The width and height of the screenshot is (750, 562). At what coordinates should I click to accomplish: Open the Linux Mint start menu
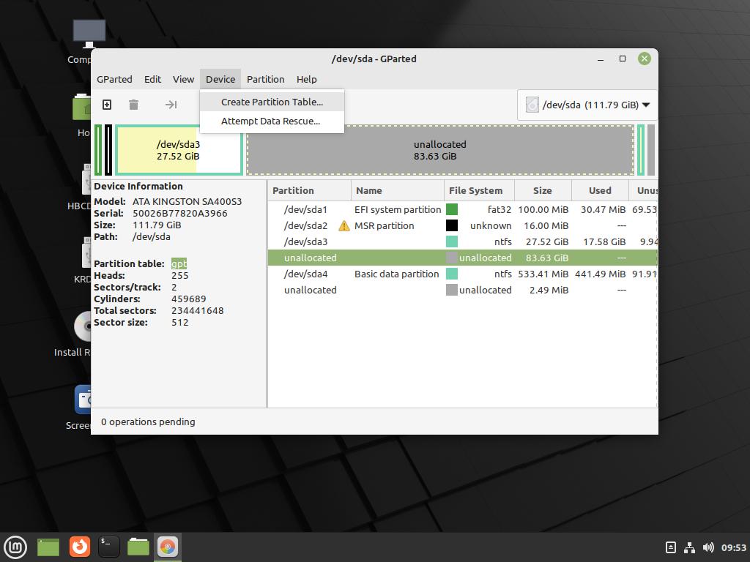(x=15, y=546)
